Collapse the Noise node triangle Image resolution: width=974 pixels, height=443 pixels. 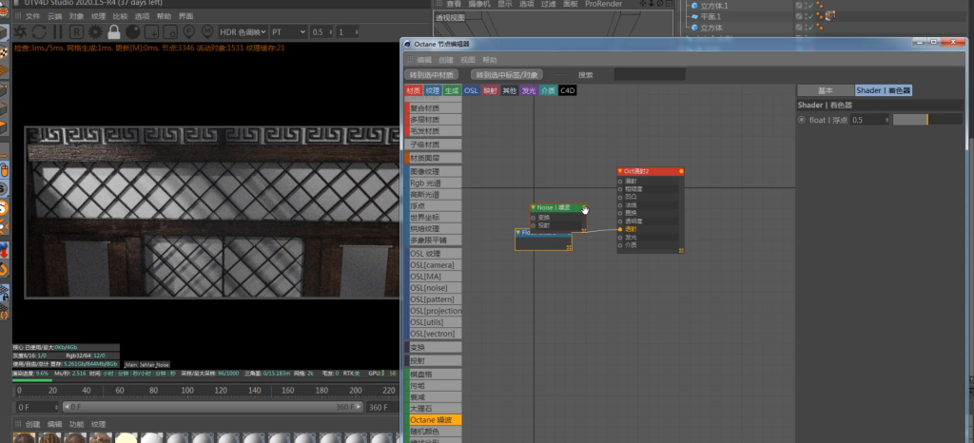(533, 207)
